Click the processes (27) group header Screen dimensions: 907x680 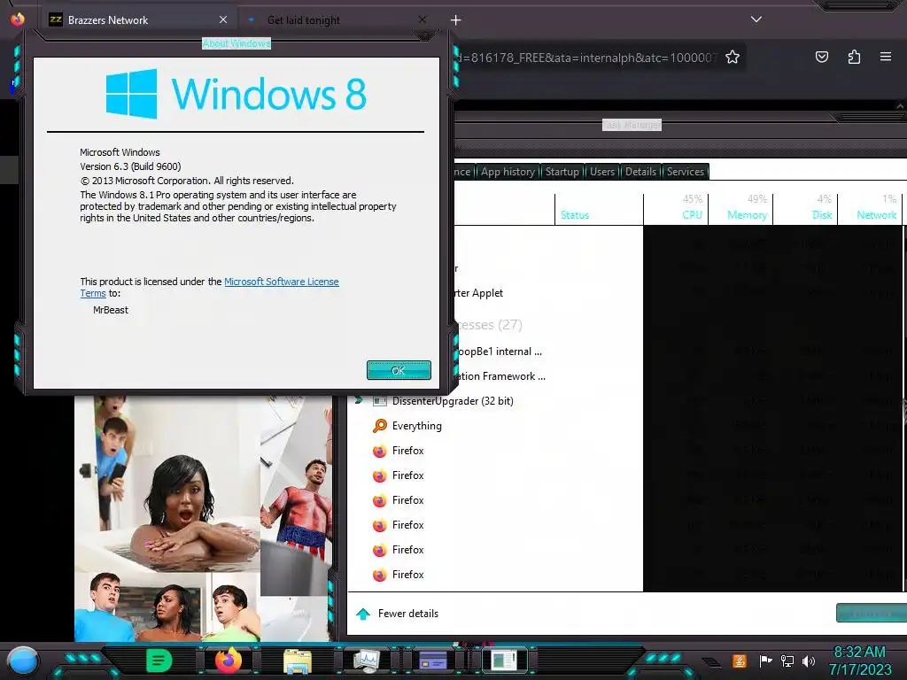pyautogui.click(x=489, y=324)
